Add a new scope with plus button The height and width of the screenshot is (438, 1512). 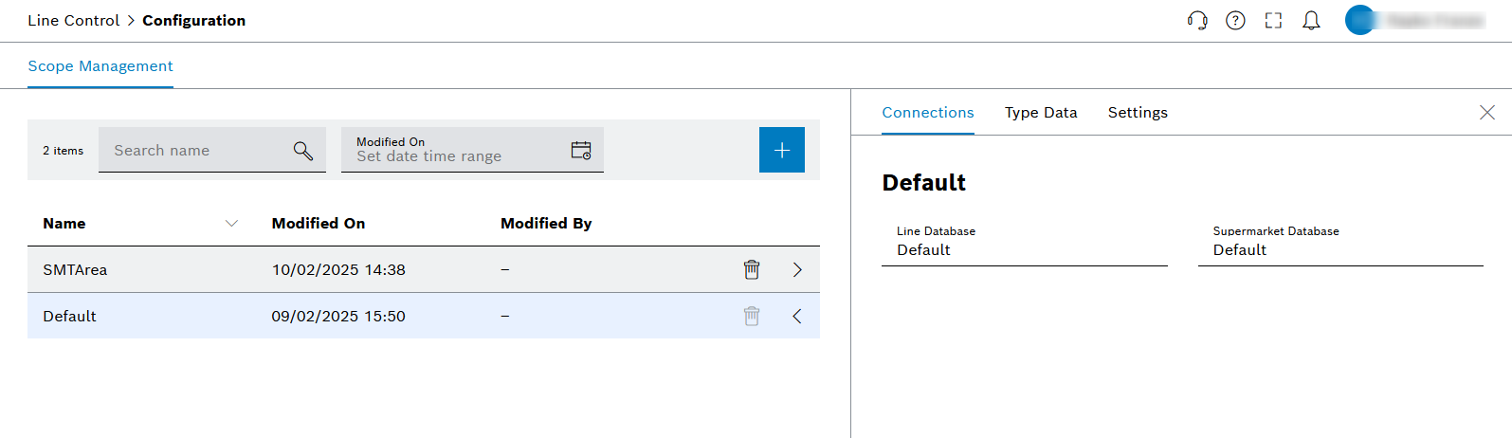coord(782,150)
